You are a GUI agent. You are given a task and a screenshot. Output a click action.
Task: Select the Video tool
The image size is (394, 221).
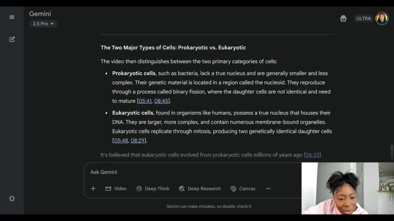(x=116, y=189)
